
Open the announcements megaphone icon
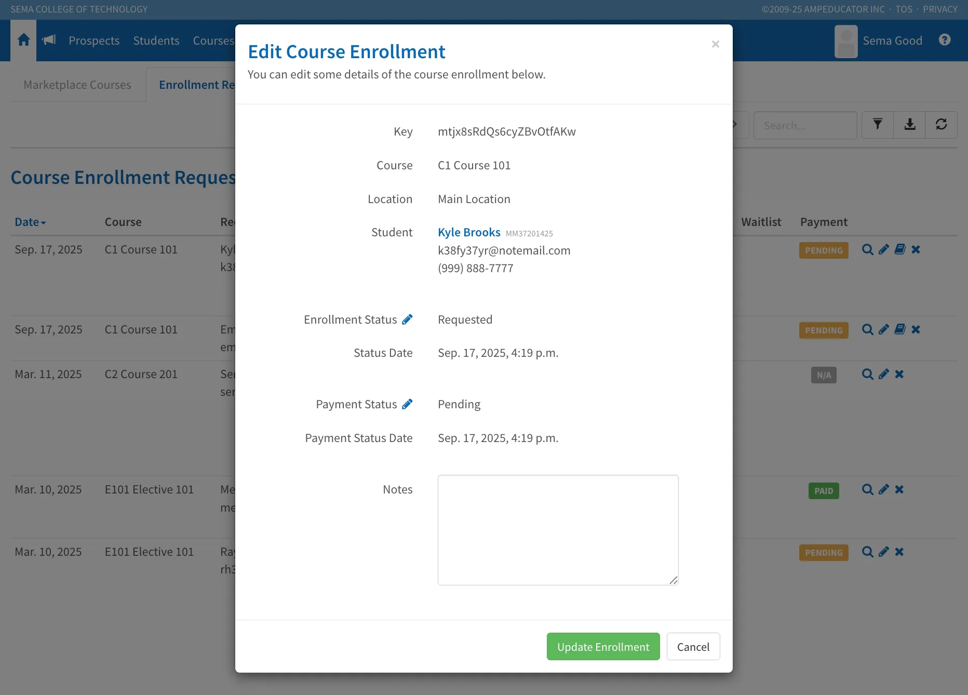pos(49,40)
